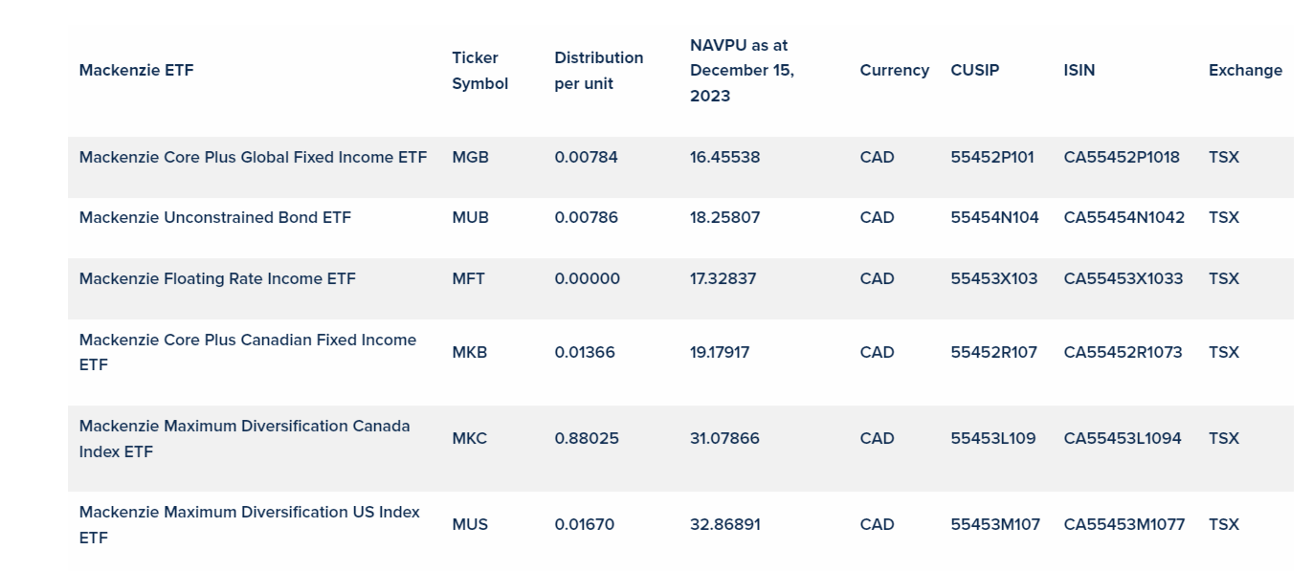Select Mackenzie Unconstrained Bond ETF name
This screenshot has height=571, width=1313.
tap(214, 217)
